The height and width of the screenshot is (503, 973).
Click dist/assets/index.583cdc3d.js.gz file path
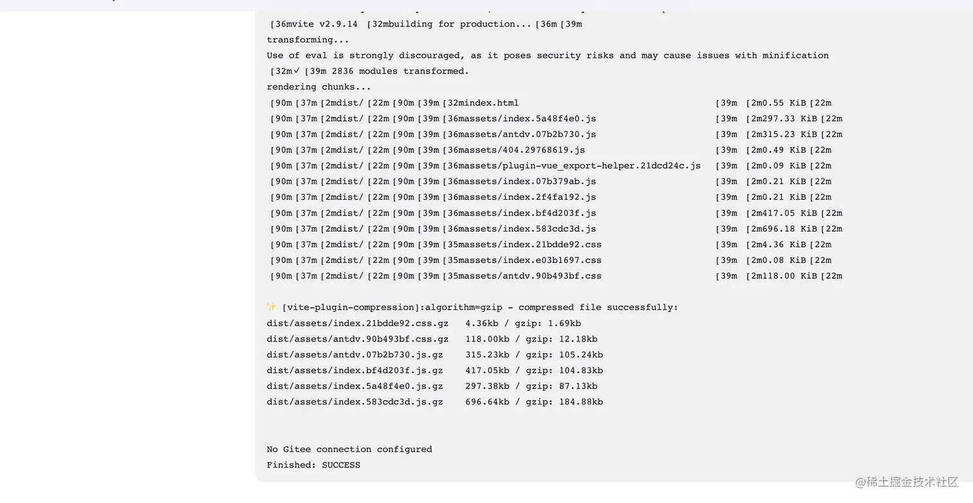355,402
